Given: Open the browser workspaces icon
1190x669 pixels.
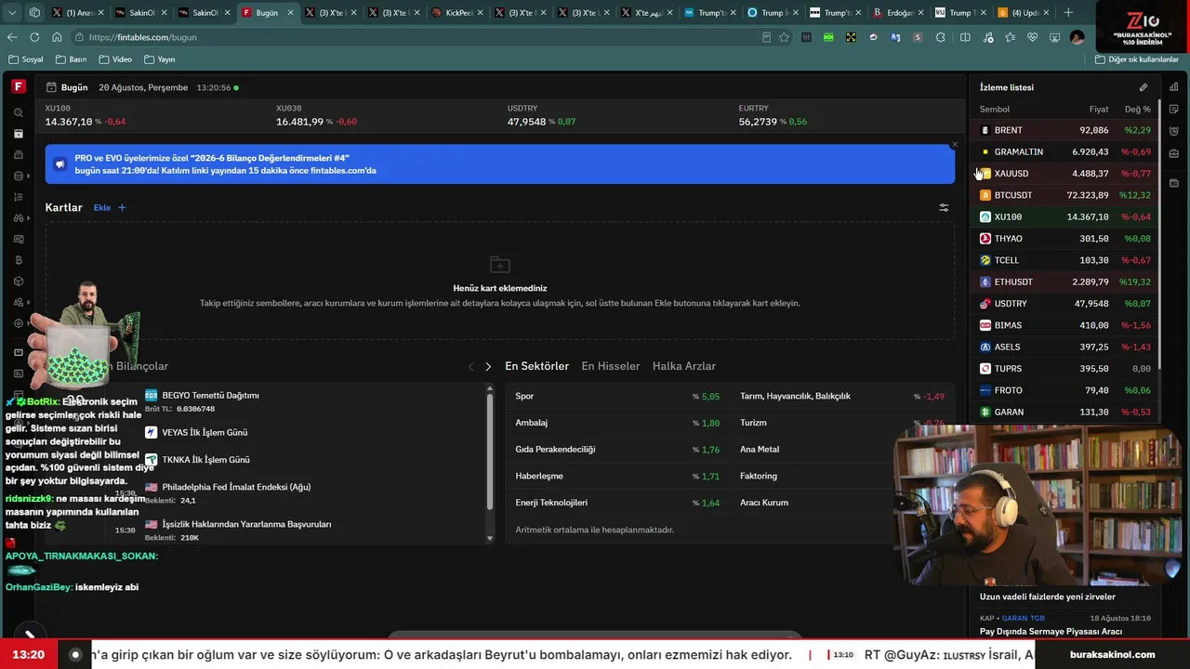Looking at the screenshot, I should [34, 13].
